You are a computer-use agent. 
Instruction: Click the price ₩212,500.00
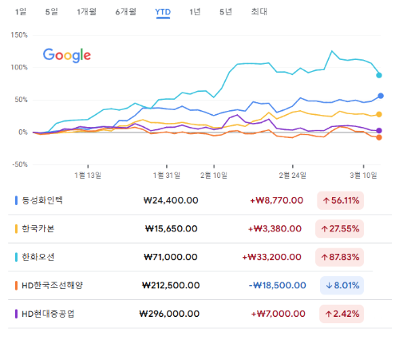click(171, 286)
